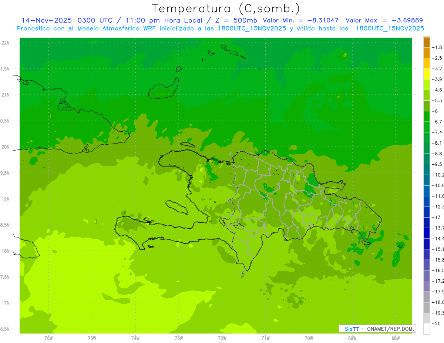This screenshot has height=343, width=444.
Task: Click the "73W" longitude label
Action: 179,338
